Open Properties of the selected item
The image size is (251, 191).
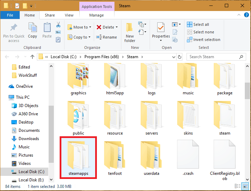[x=161, y=30]
